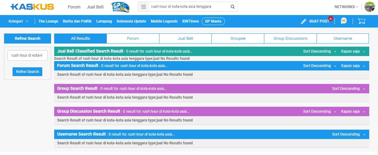
Task: Switch to the Username tab
Action: click(343, 38)
